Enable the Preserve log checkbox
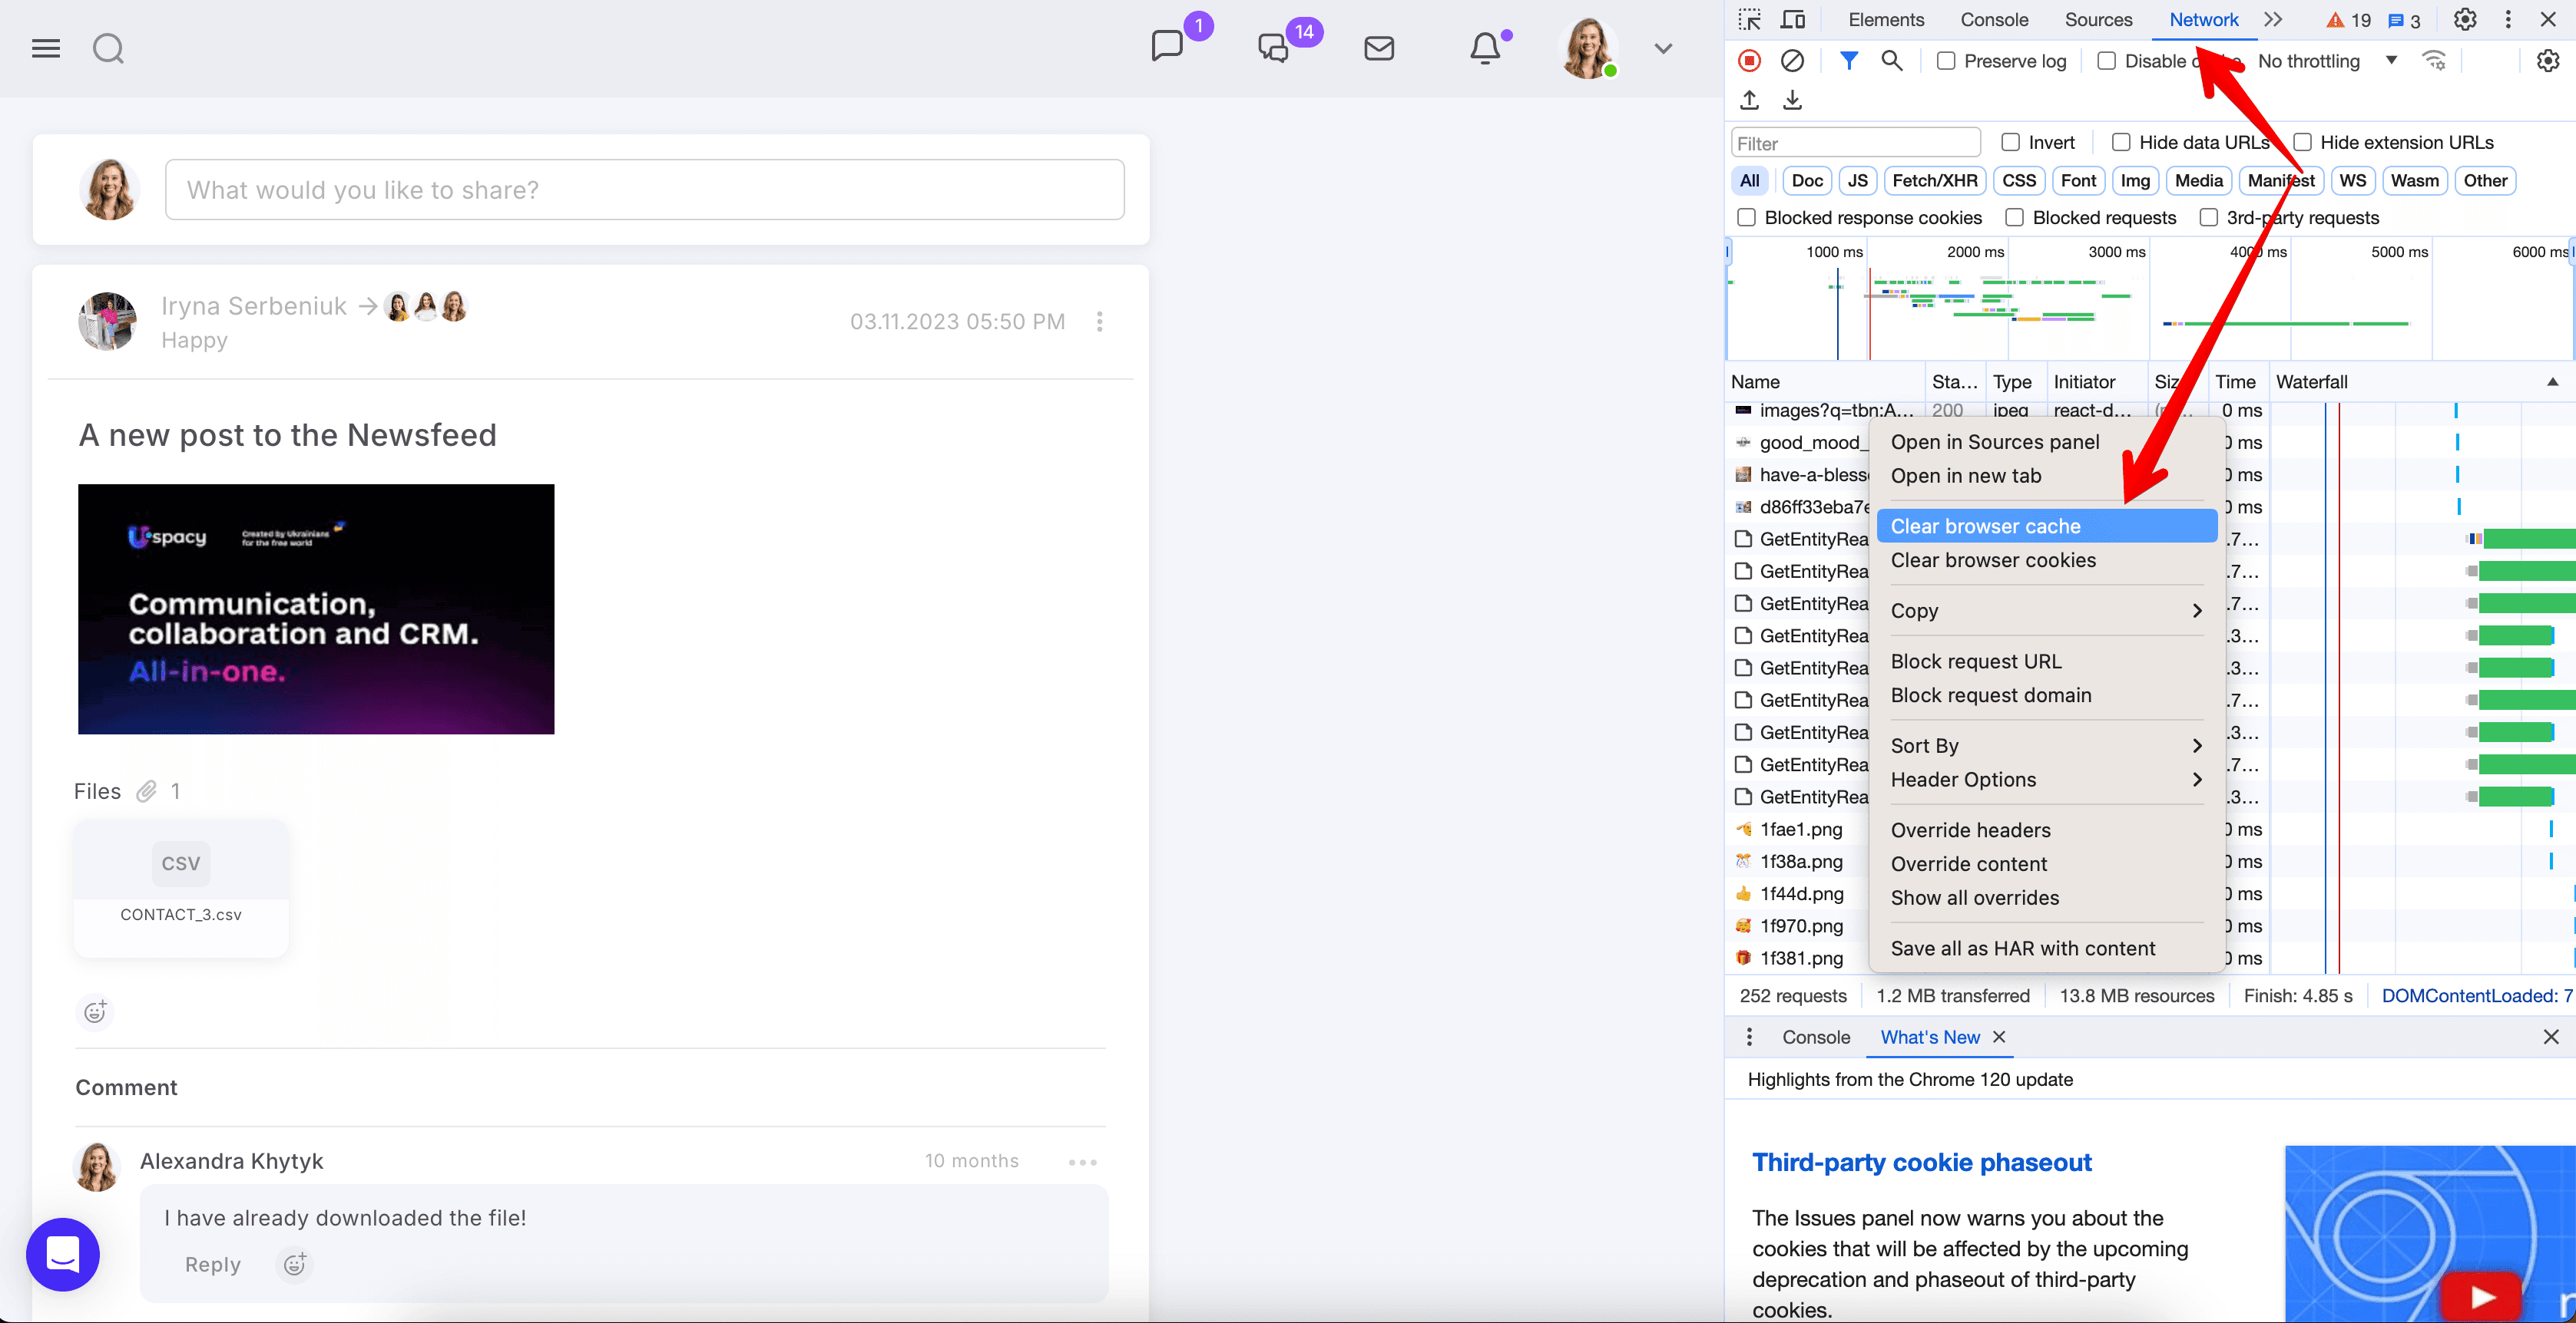Image resolution: width=2576 pixels, height=1323 pixels. (1946, 61)
